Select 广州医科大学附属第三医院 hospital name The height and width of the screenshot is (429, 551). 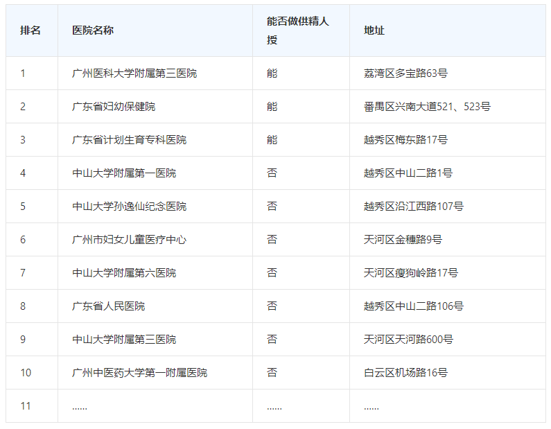(x=134, y=73)
